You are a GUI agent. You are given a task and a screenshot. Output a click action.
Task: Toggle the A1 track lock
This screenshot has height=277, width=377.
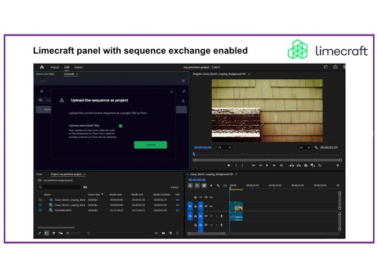(x=195, y=216)
